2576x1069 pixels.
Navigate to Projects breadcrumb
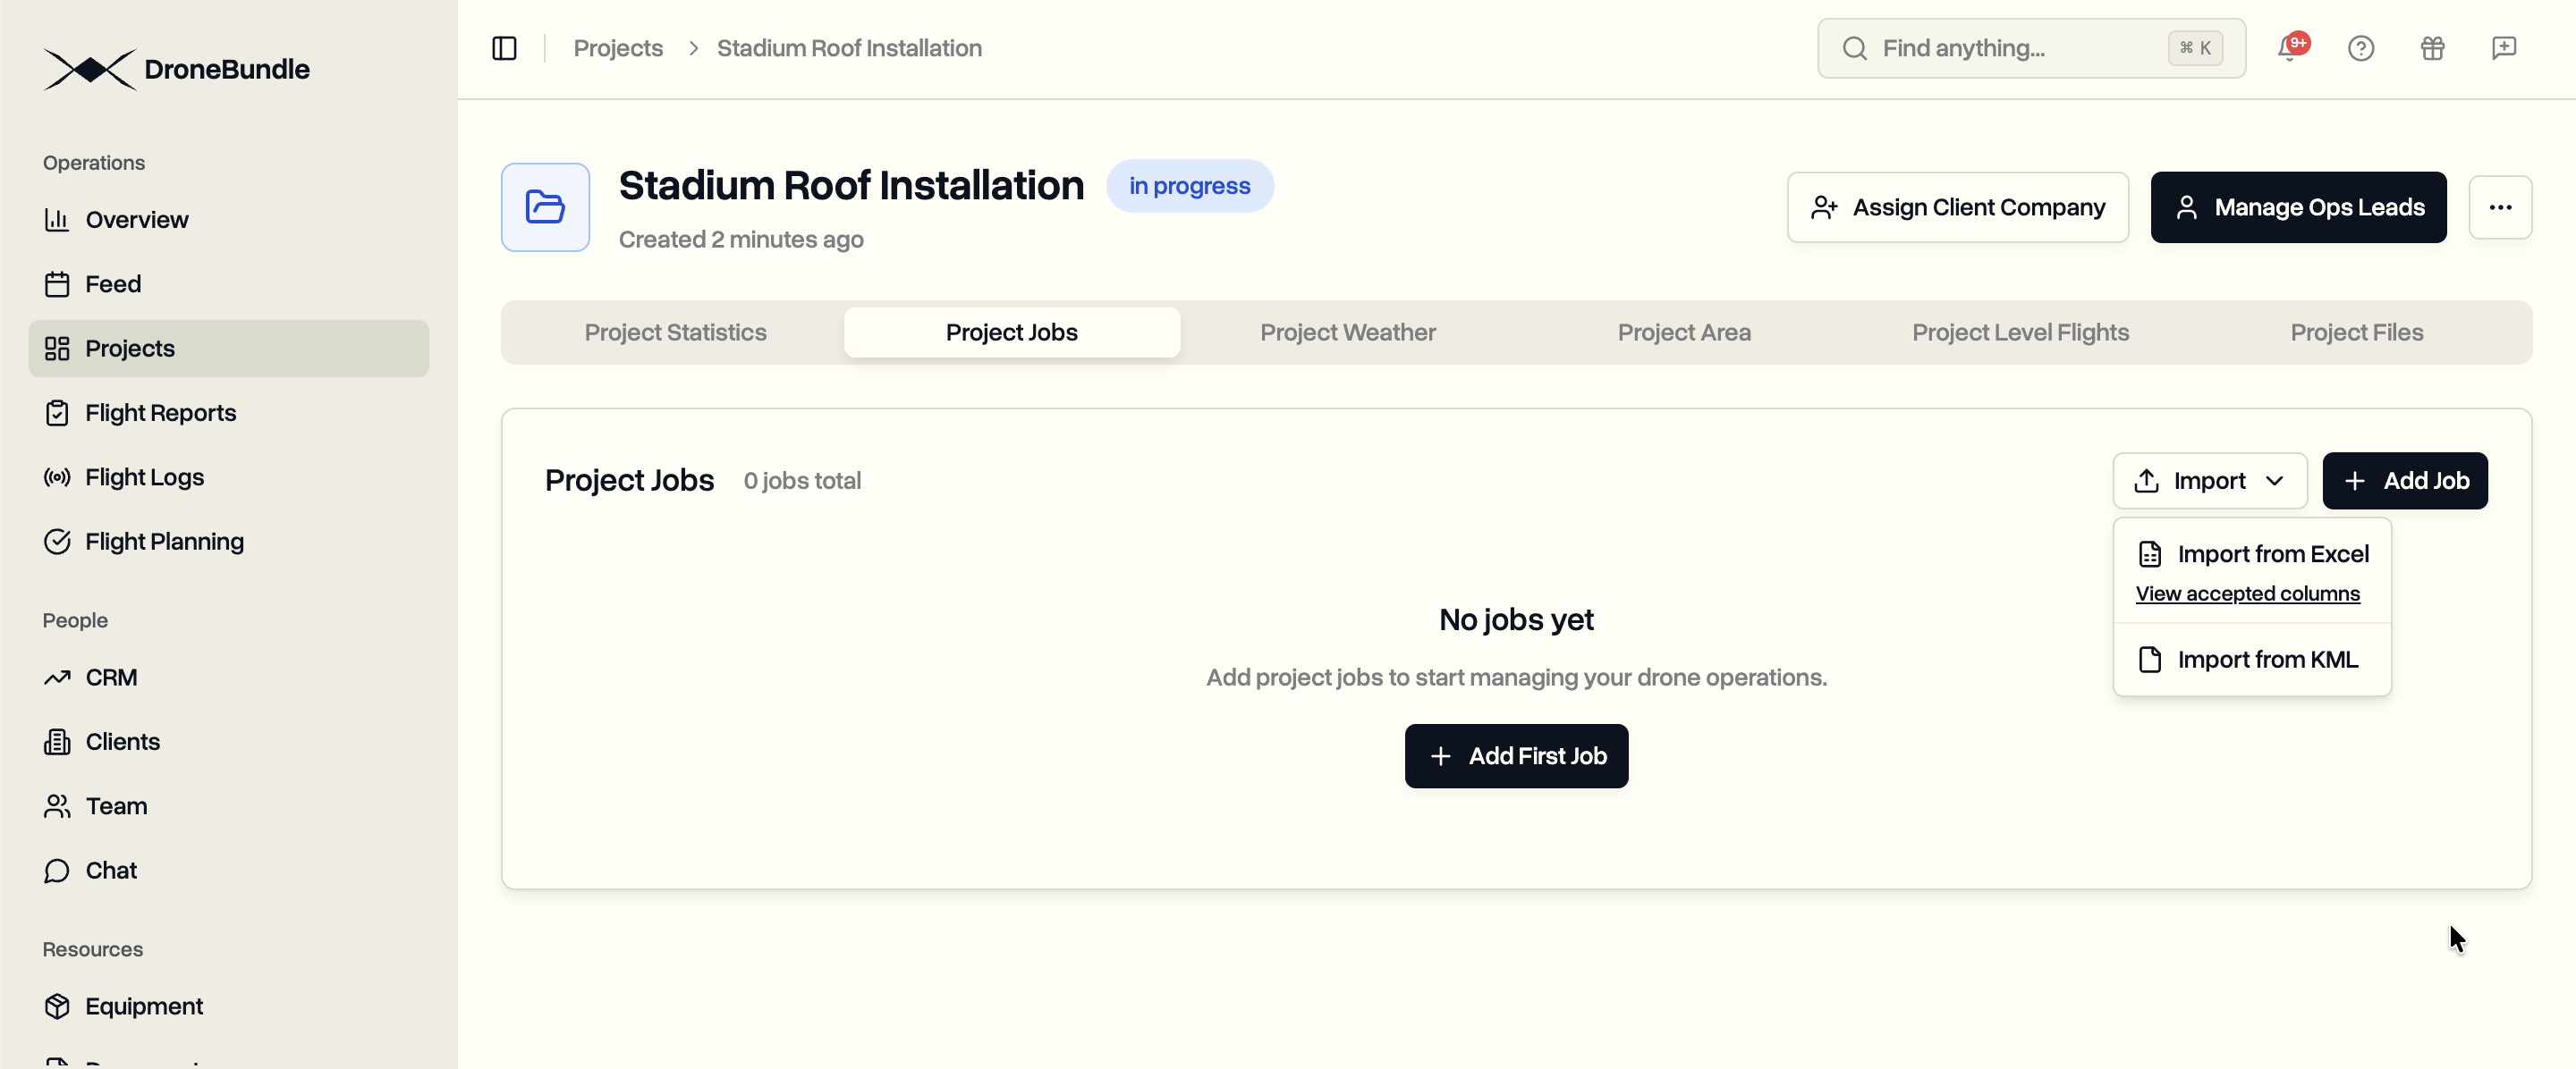pos(617,48)
